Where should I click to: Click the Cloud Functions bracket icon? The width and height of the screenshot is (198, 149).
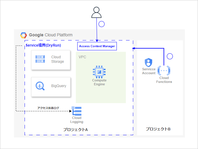(164, 71)
